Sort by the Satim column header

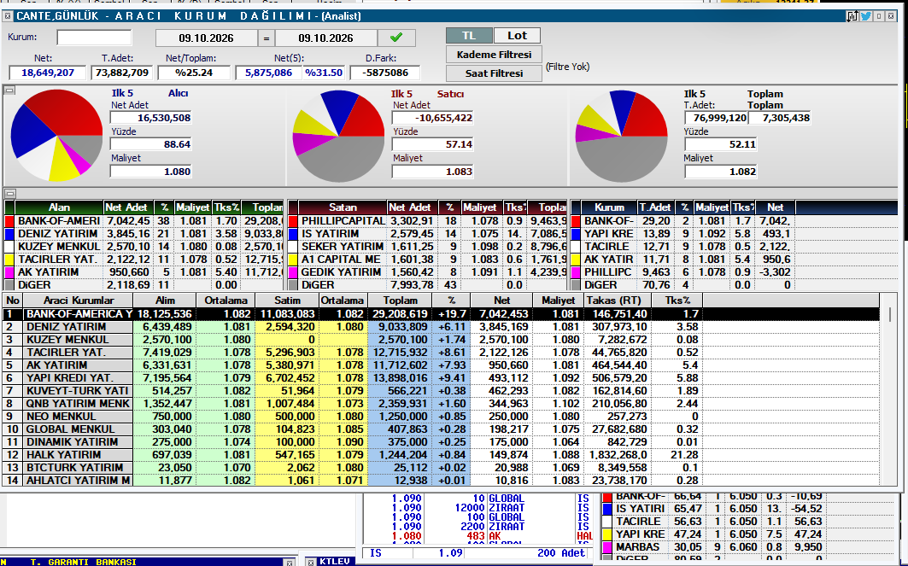coord(287,301)
